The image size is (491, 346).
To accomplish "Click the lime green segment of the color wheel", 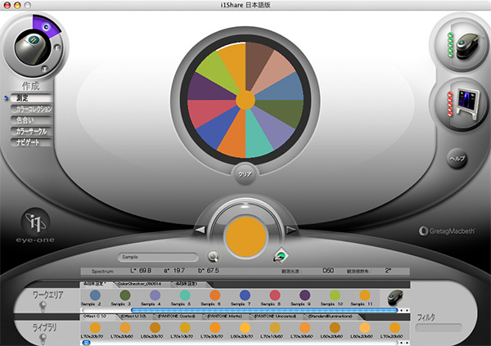I will [218, 71].
